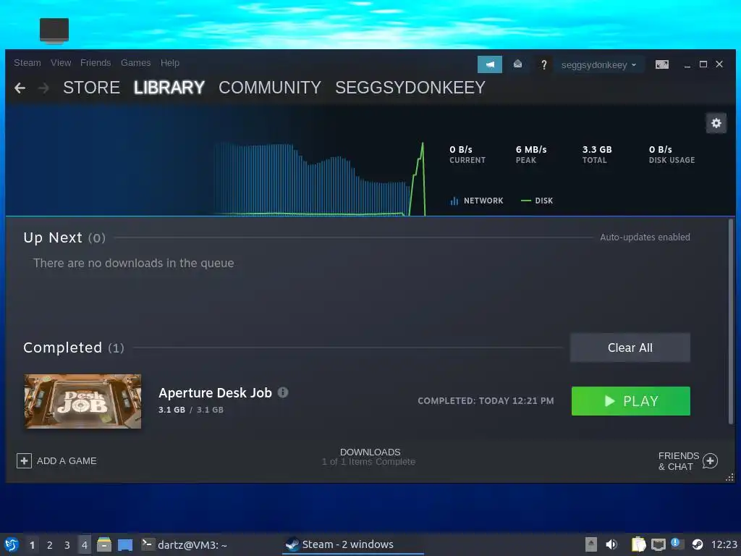Go to the STORE tab
Viewport: 741px width, 556px height.
(x=92, y=88)
